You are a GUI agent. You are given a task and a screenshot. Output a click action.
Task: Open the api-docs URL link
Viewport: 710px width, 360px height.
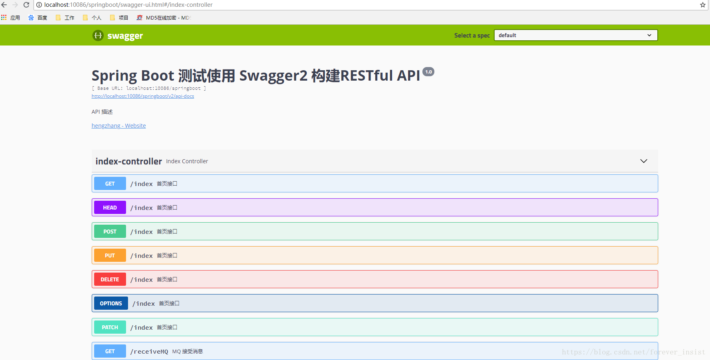(143, 96)
